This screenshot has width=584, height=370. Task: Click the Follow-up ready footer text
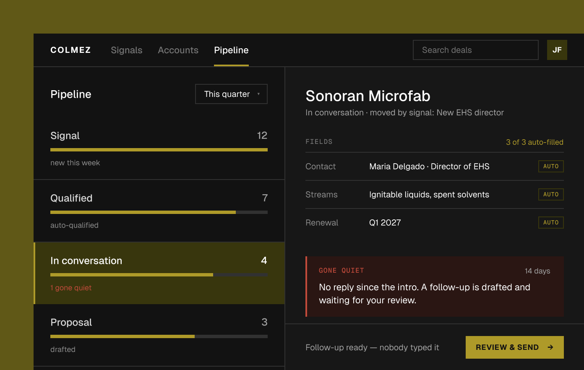(x=372, y=347)
